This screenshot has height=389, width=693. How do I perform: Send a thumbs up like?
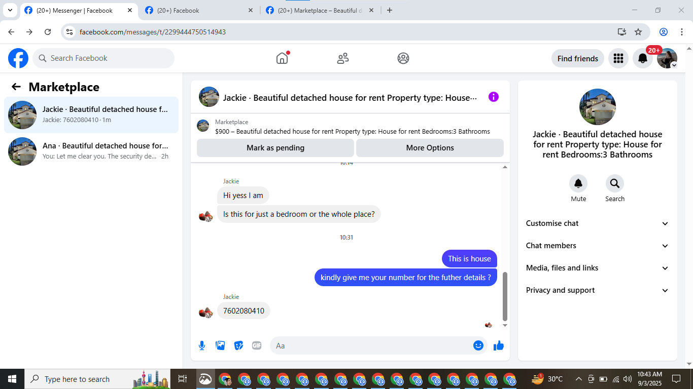[x=499, y=345]
